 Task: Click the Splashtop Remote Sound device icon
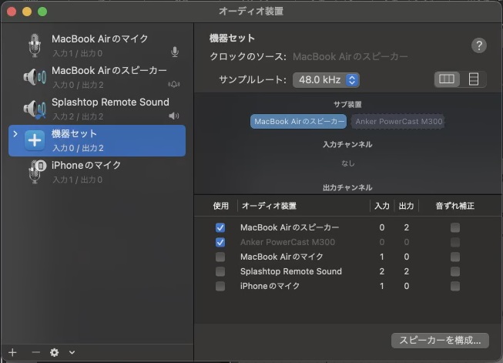click(x=35, y=109)
